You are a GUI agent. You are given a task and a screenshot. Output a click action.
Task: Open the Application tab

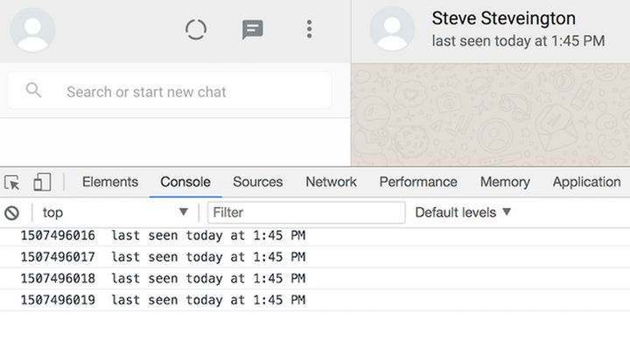tap(586, 182)
